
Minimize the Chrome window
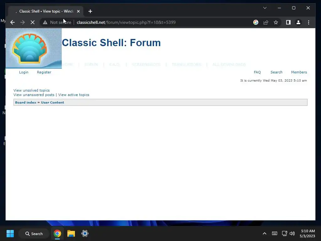pos(279,8)
